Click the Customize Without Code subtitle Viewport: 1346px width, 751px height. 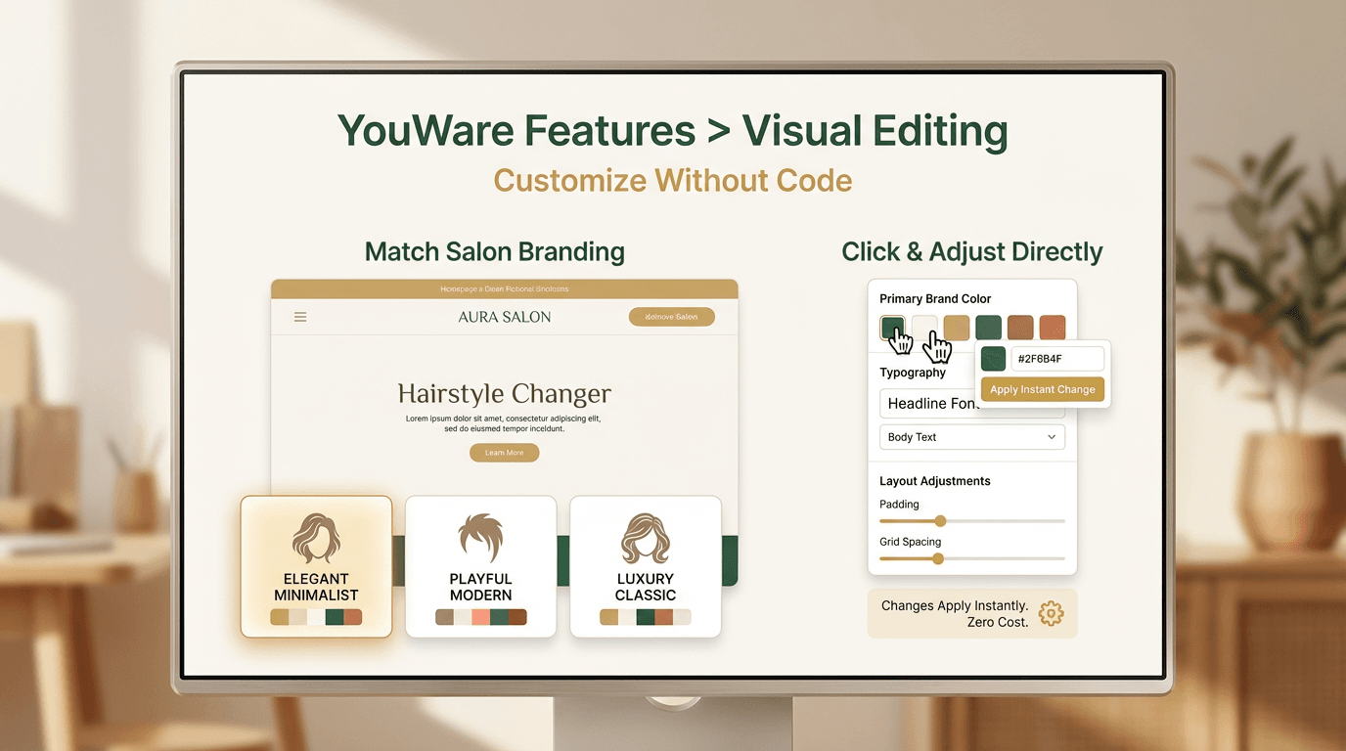coord(673,181)
